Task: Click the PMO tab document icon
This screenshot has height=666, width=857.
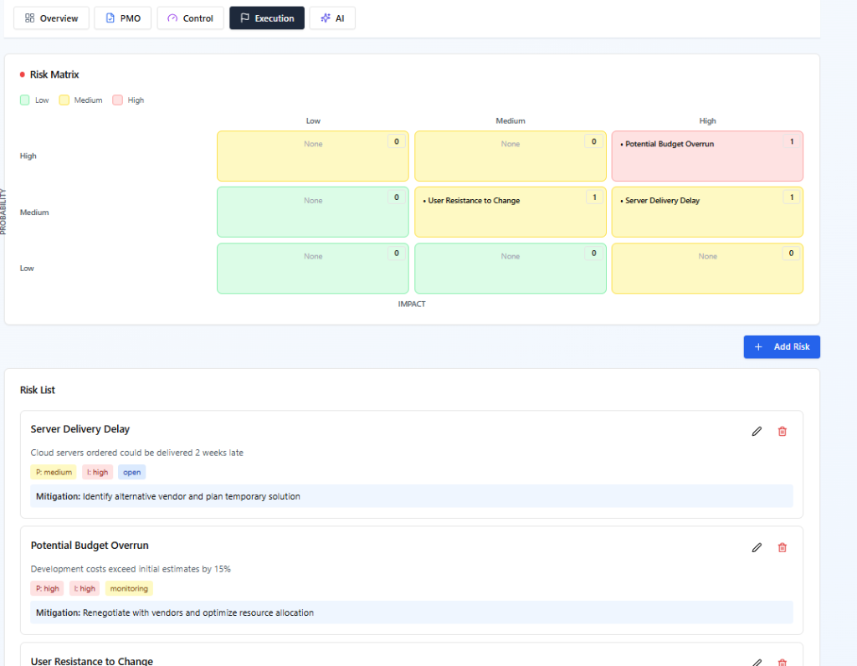Action: coord(110,18)
